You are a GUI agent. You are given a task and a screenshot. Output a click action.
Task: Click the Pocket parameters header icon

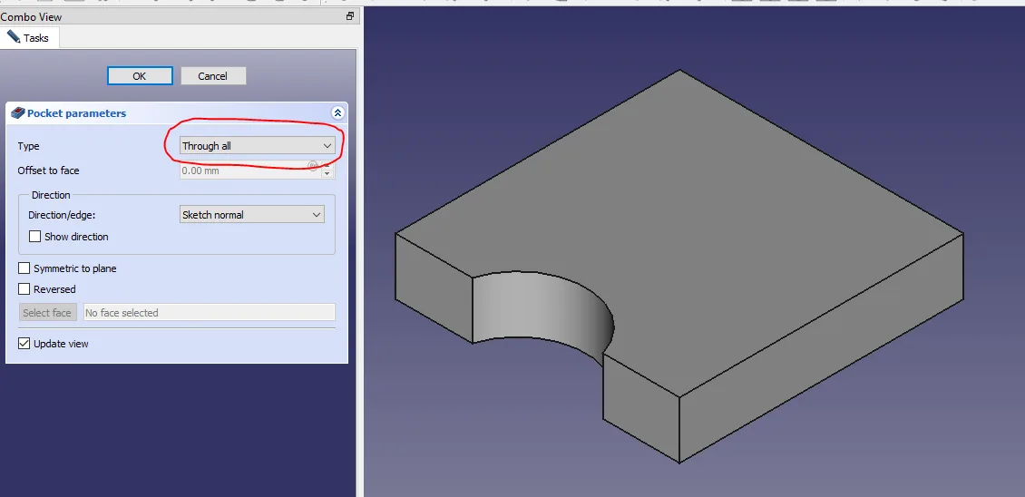click(x=18, y=113)
